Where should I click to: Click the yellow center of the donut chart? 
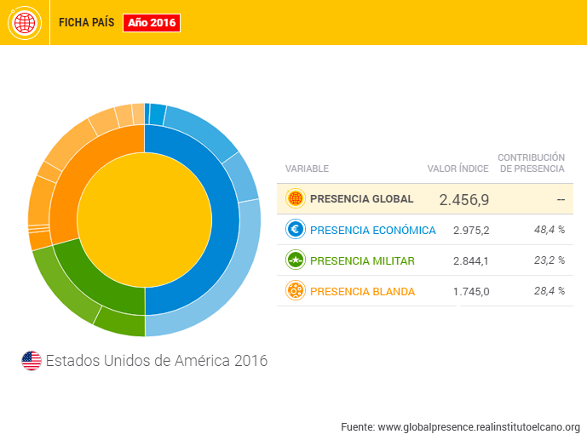(144, 220)
